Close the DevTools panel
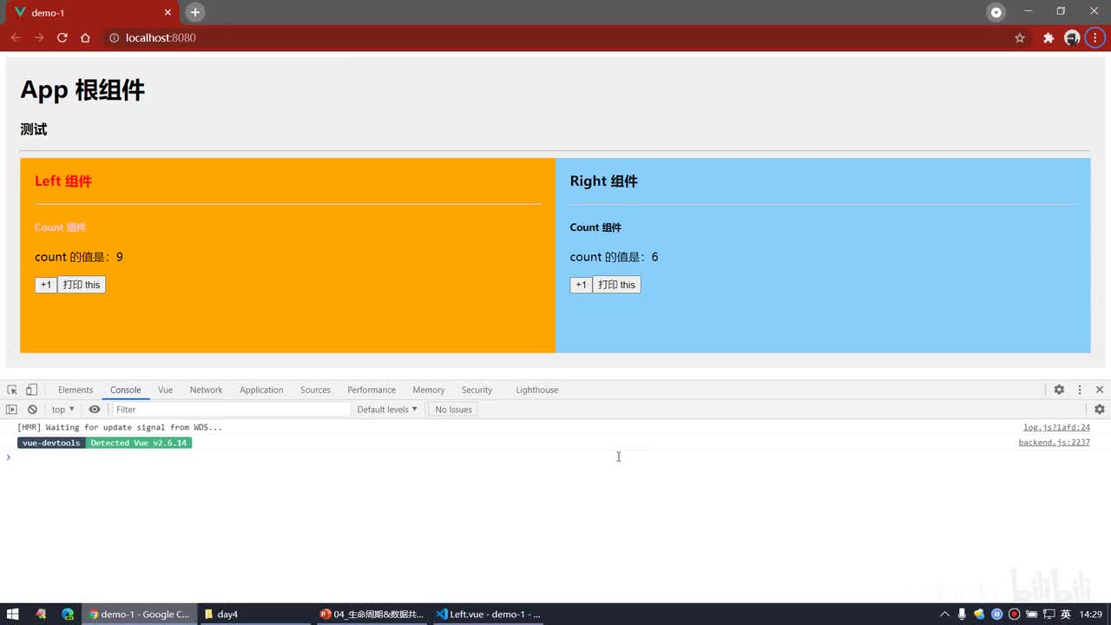Viewport: 1111px width, 625px height. [x=1100, y=390]
